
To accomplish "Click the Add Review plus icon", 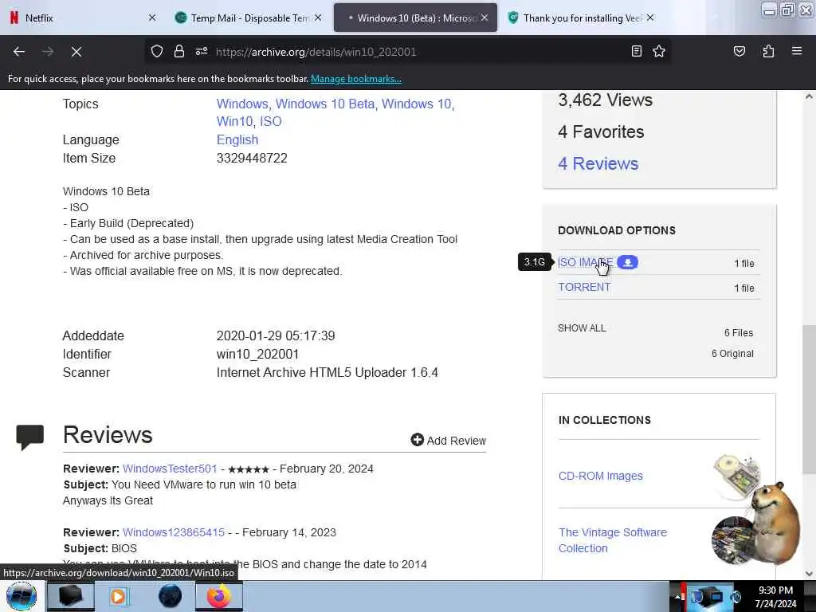I will (x=417, y=440).
